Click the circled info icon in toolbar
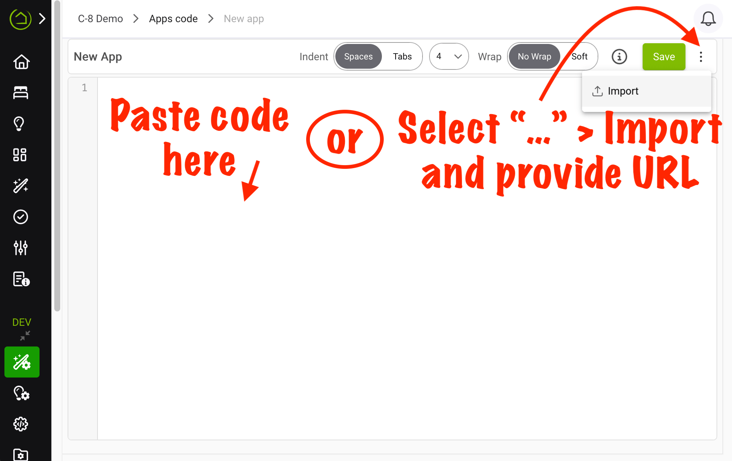732x461 pixels. [619, 57]
